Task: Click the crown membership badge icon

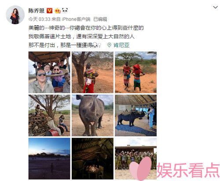Action: pyautogui.click(x=58, y=11)
